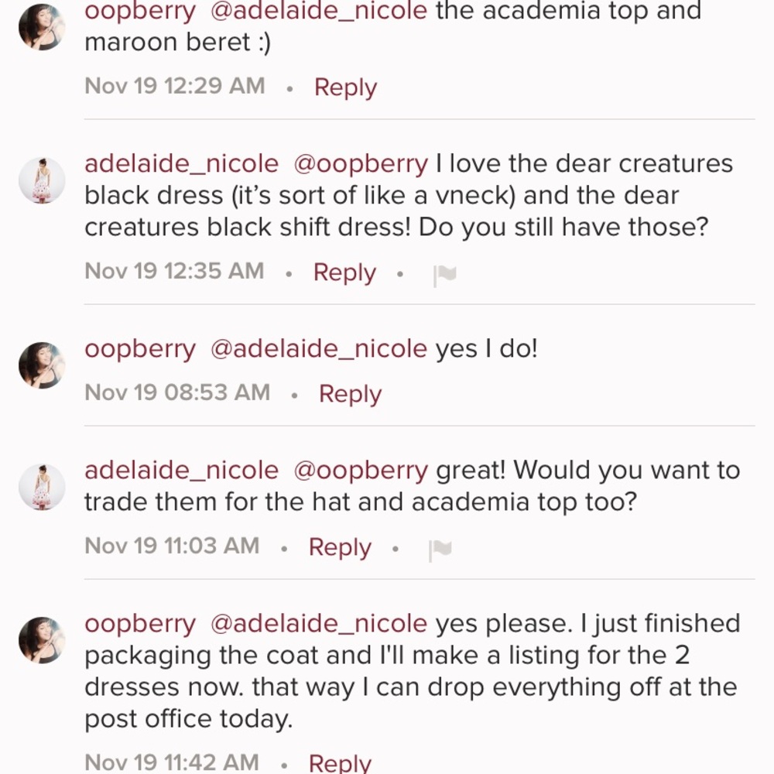This screenshot has width=774, height=774.
Task: Reply to the dear creatures dress question
Action: [344, 272]
